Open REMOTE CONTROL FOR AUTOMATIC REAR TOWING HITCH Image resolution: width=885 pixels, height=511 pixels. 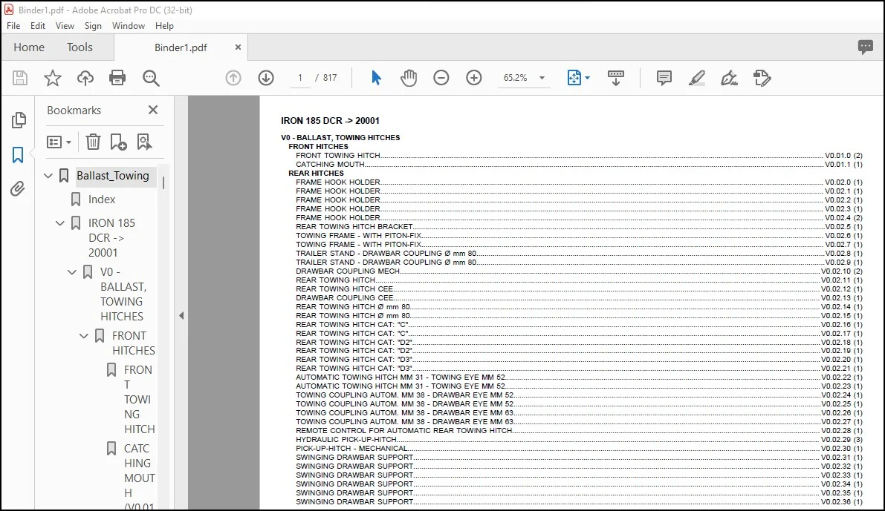579,430
